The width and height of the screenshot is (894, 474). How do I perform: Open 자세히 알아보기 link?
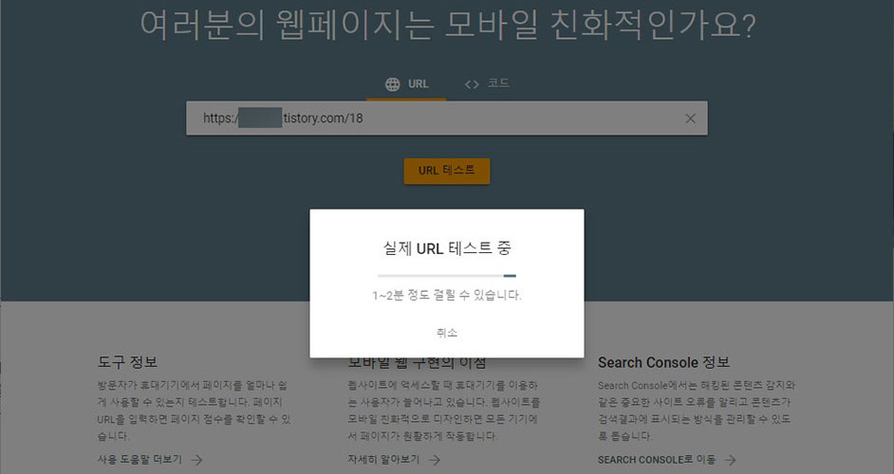pos(383,459)
